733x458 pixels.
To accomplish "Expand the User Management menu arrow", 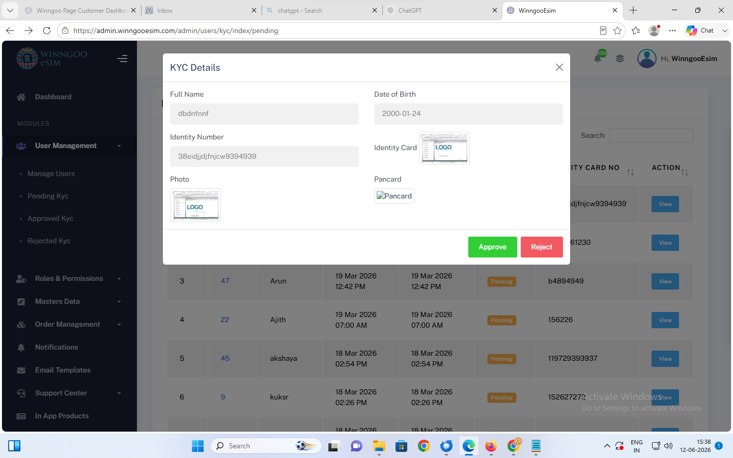I will 119,146.
